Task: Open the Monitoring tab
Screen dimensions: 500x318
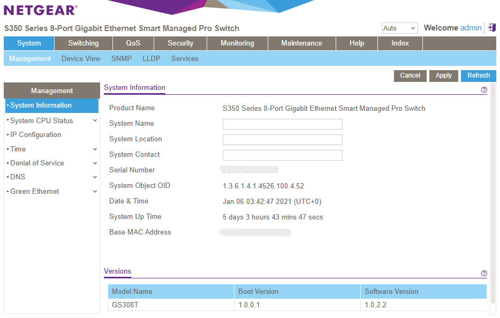Action: [237, 43]
